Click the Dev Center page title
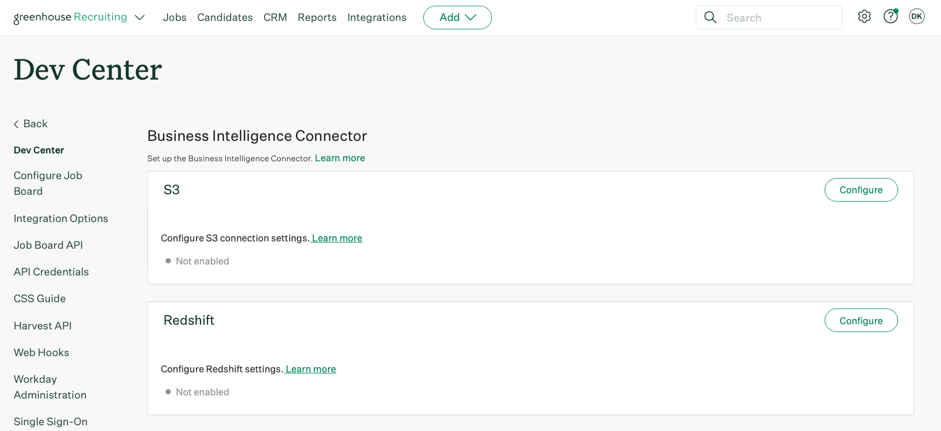Screen dimensions: 941x431 click(x=88, y=70)
